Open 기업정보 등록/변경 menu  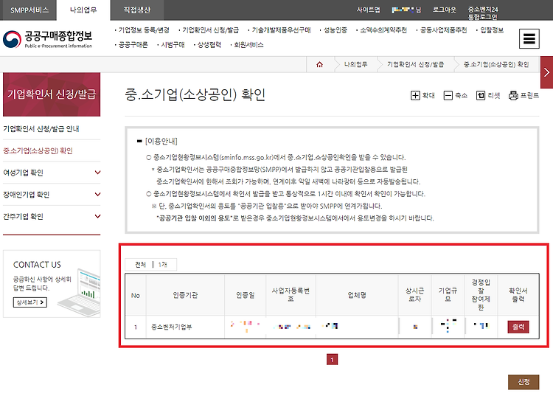point(144,30)
